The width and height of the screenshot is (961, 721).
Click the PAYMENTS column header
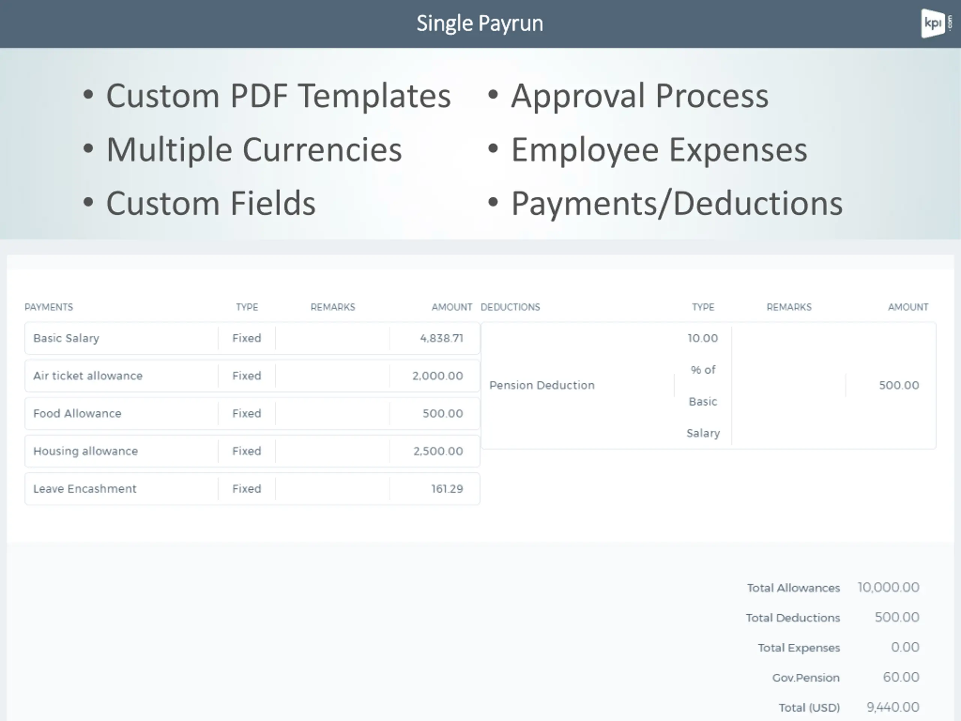coord(49,307)
